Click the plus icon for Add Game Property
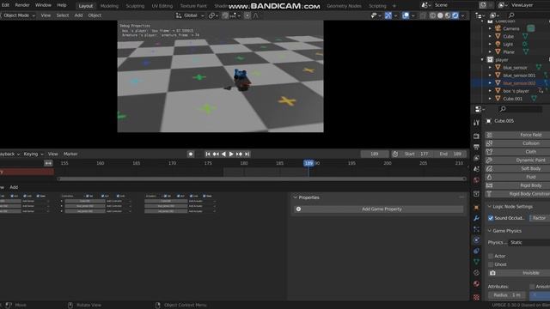 [298, 209]
